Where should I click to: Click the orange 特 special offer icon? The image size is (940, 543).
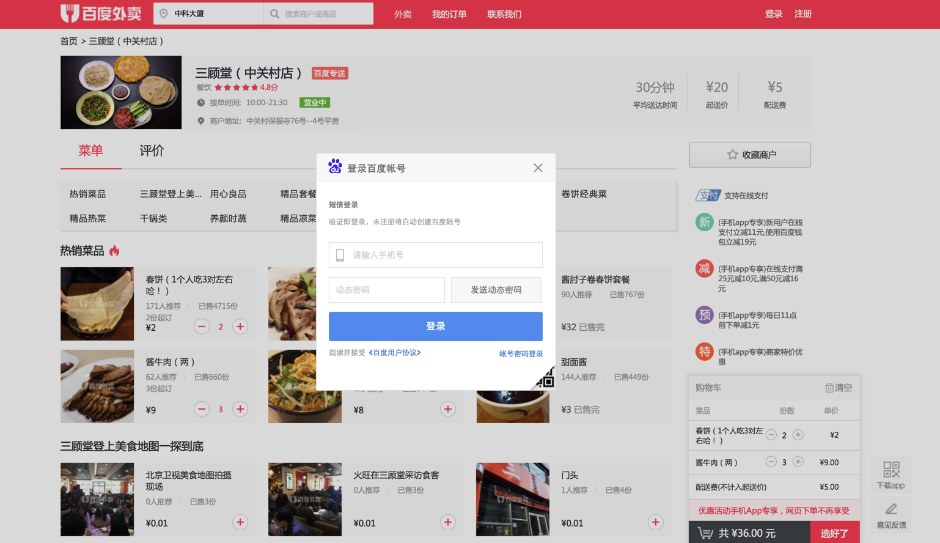tap(704, 352)
